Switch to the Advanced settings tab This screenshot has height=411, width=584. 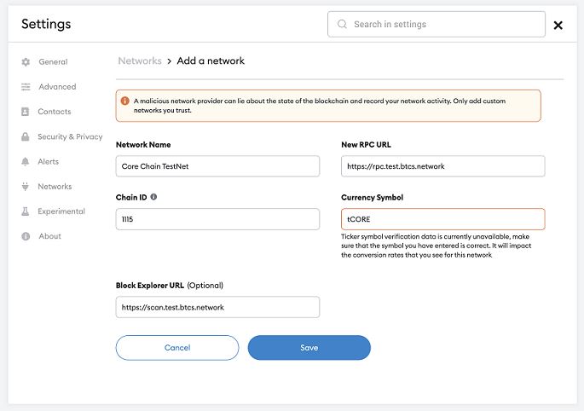[x=57, y=87]
